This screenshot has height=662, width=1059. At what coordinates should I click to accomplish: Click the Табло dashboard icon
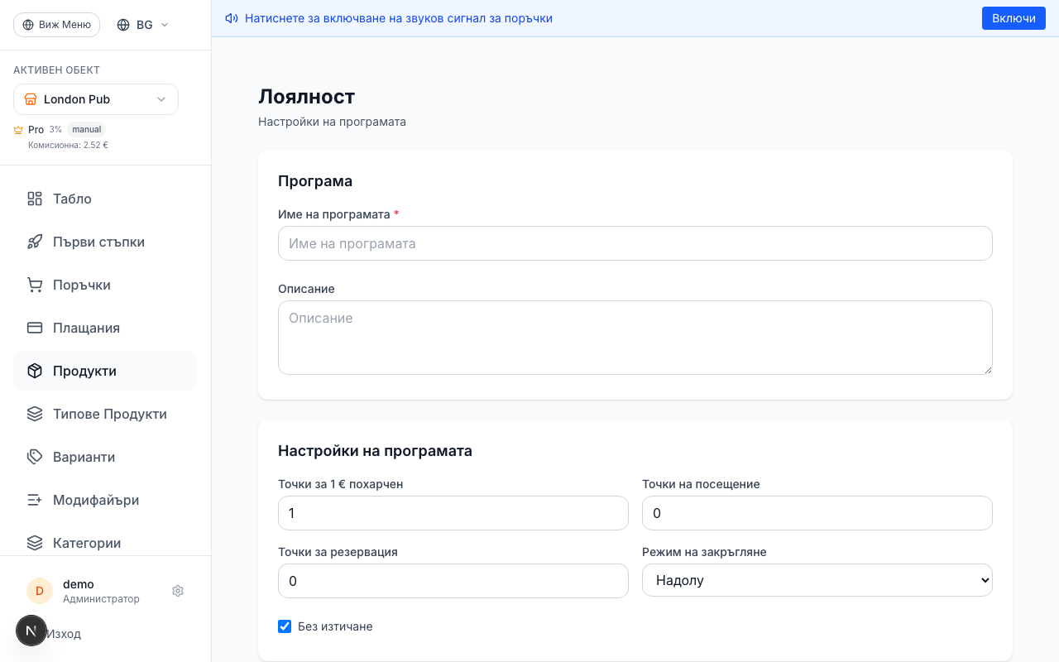click(35, 199)
